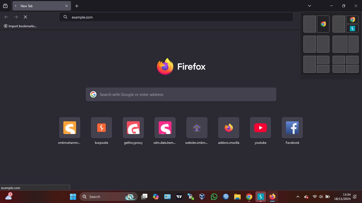
Task: Snap to top-left quadrant of four-window grid
Action: pyautogui.click(x=339, y=60)
